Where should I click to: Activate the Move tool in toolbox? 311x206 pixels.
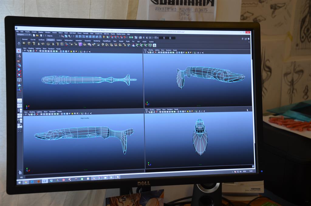[x=19, y=65]
